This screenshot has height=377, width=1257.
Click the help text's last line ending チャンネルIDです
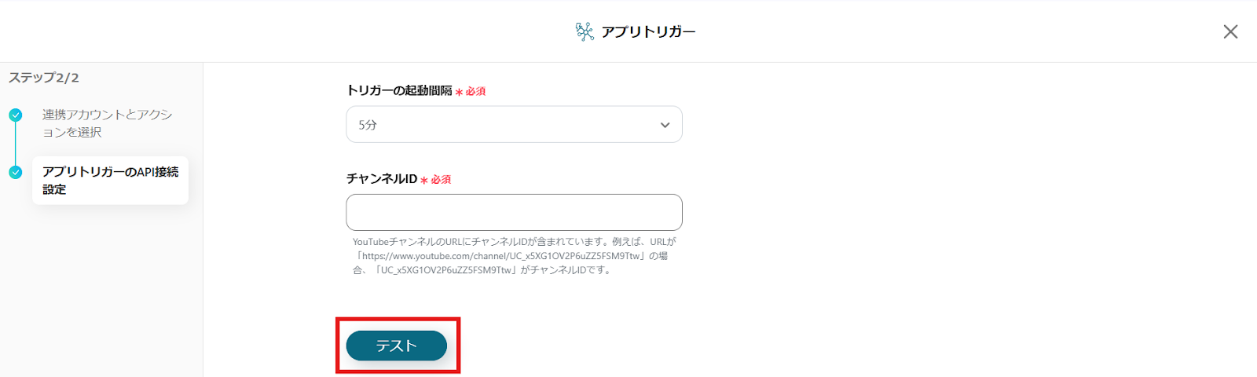[x=482, y=270]
